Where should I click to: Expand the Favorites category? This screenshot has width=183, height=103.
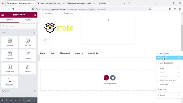tap(35, 91)
